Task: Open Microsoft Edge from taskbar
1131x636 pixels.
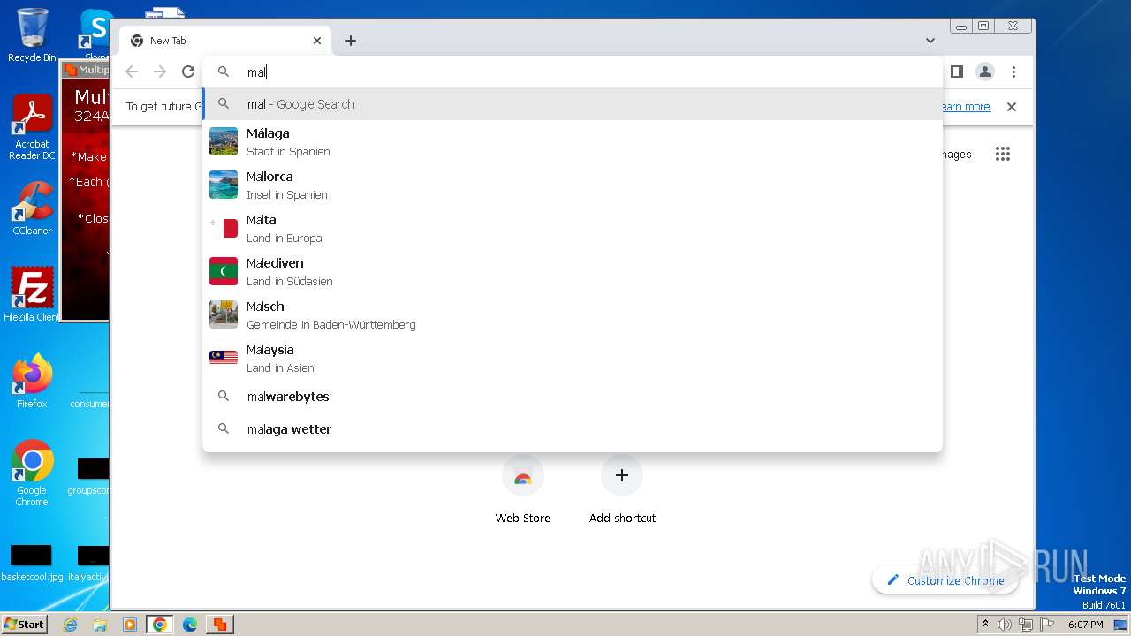Action: point(190,625)
